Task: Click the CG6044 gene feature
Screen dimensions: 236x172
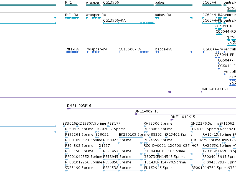Action: coord(212,5)
